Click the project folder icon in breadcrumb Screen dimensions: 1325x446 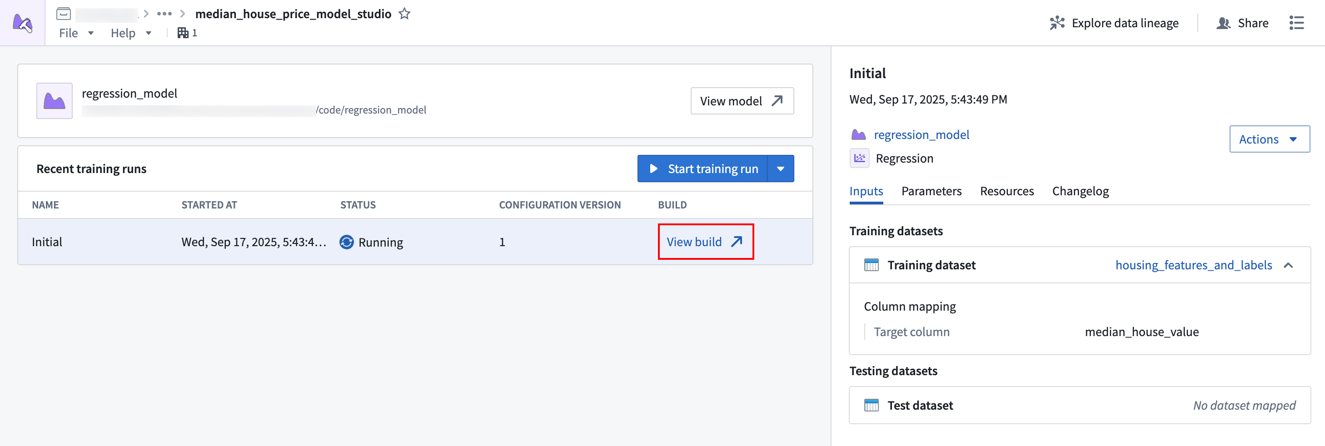(x=64, y=14)
